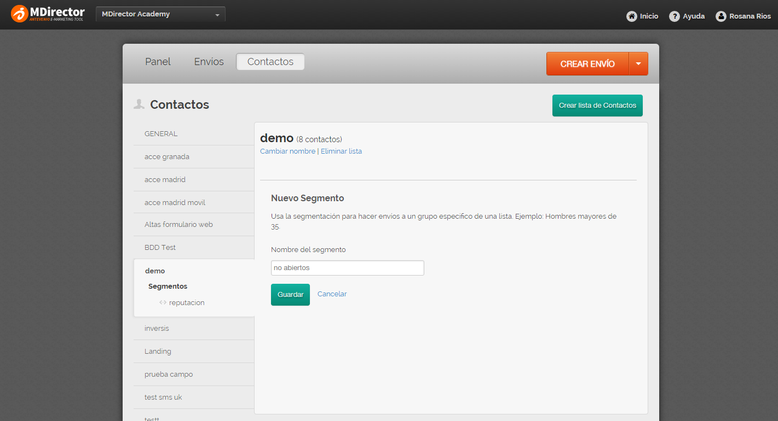This screenshot has height=421, width=778.
Task: Click the (8 contactos) count text
Action: coord(319,139)
